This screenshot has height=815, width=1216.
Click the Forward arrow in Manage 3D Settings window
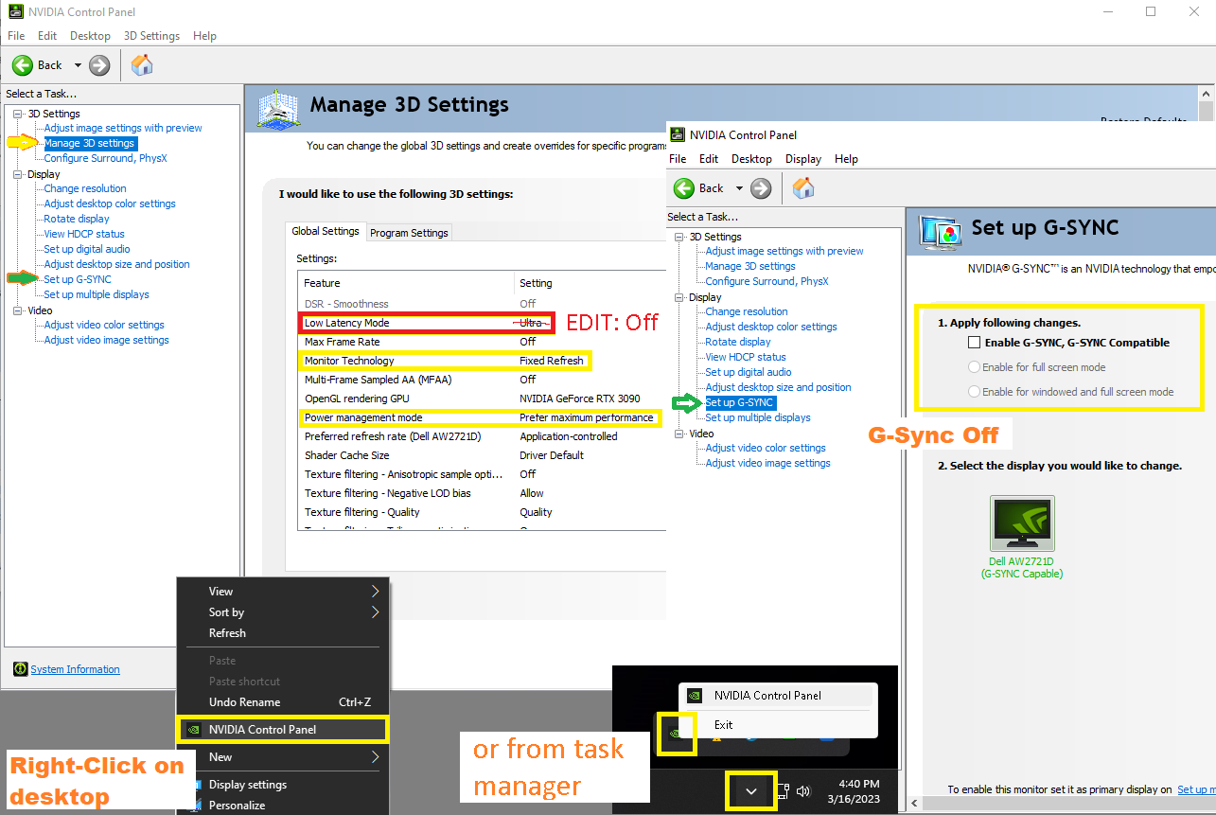click(99, 65)
